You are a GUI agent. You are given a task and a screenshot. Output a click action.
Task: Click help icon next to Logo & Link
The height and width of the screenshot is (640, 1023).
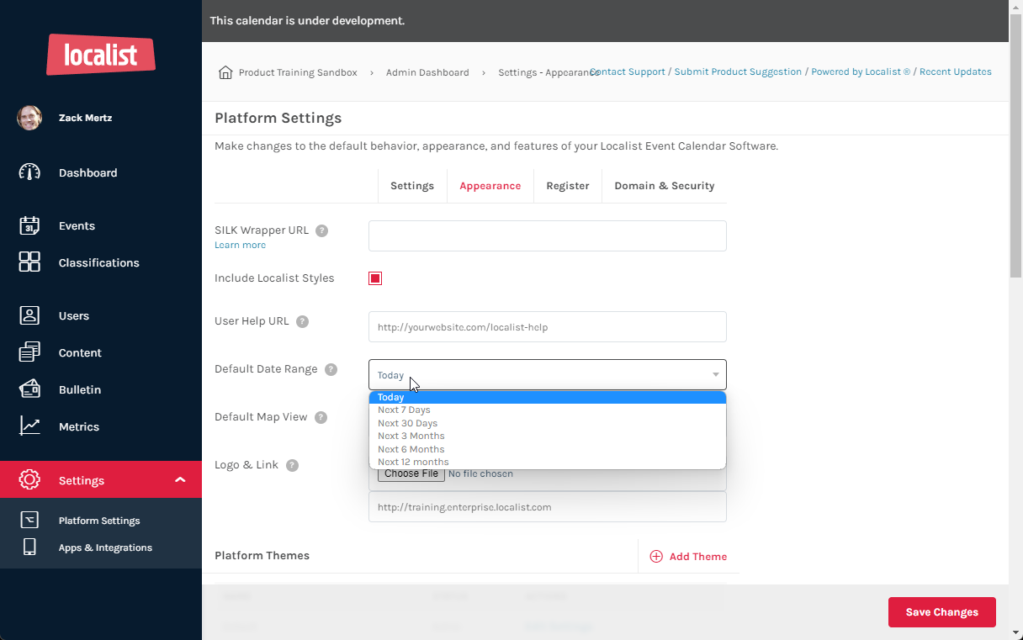pos(292,465)
